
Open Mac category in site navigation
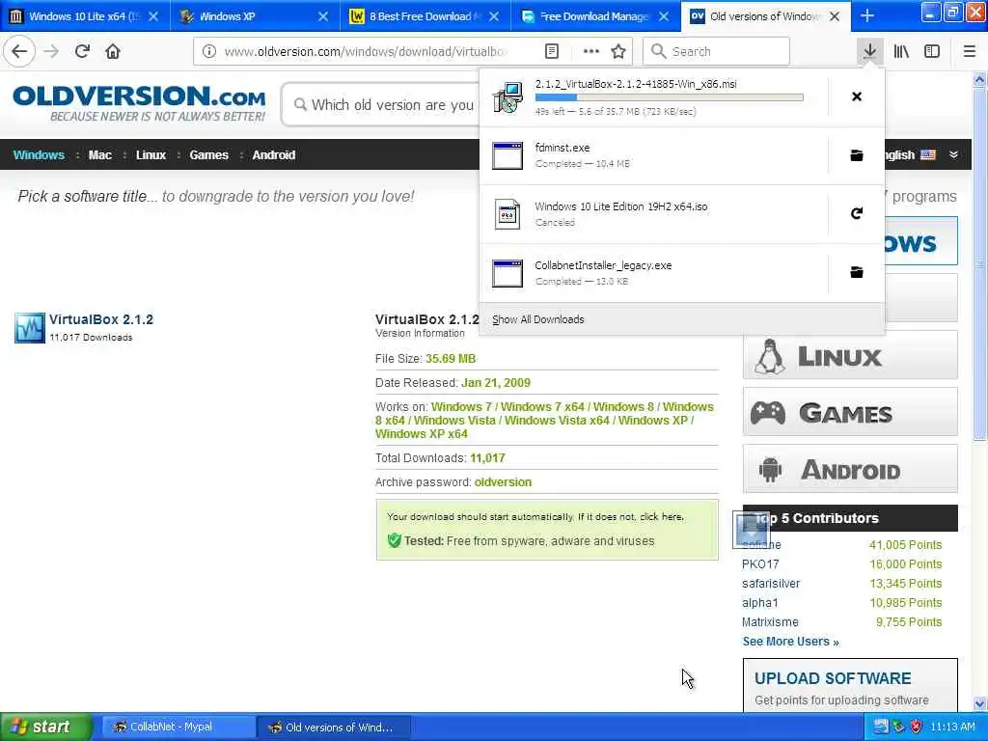(x=99, y=155)
